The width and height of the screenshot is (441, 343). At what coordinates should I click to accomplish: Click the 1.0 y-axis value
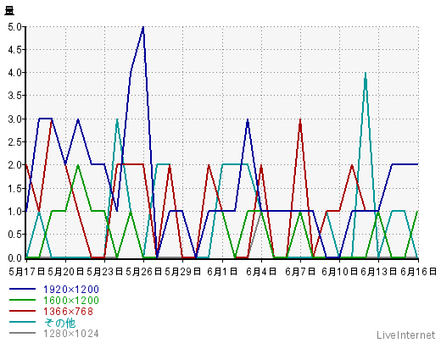14,212
